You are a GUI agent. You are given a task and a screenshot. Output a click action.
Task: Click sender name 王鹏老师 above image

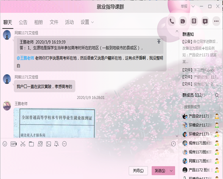(x=21, y=104)
